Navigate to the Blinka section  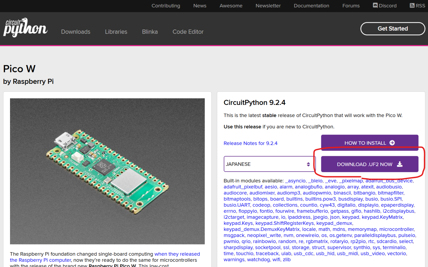[x=150, y=32]
